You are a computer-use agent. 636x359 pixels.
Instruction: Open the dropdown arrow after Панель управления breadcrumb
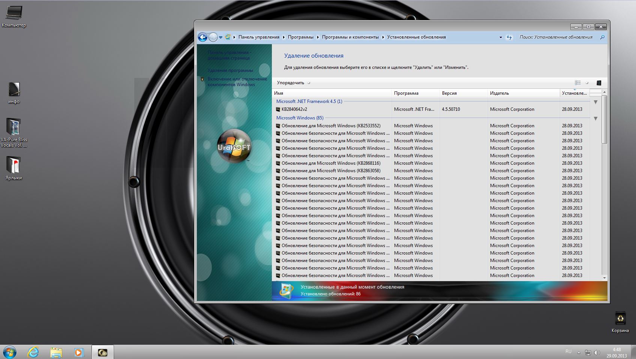click(x=283, y=37)
